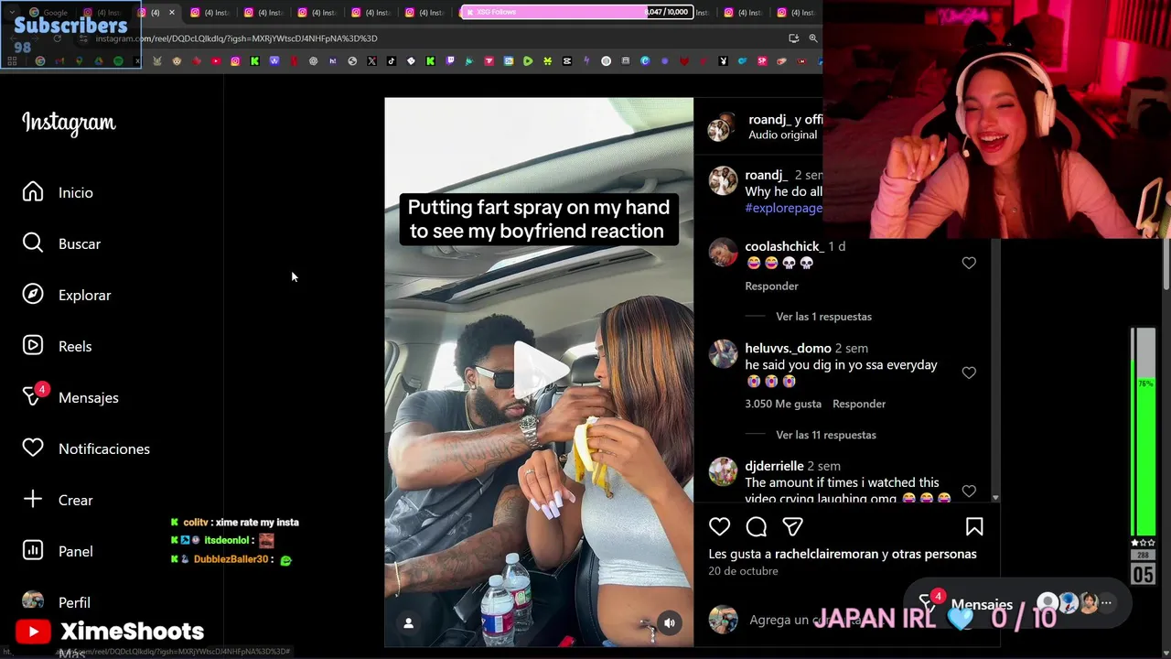
Task: Open Twitch bookmark in bookmarks bar
Action: (x=449, y=61)
